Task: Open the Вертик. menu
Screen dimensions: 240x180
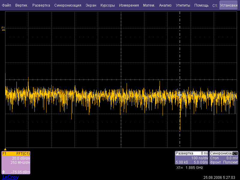Action: tap(22, 5)
